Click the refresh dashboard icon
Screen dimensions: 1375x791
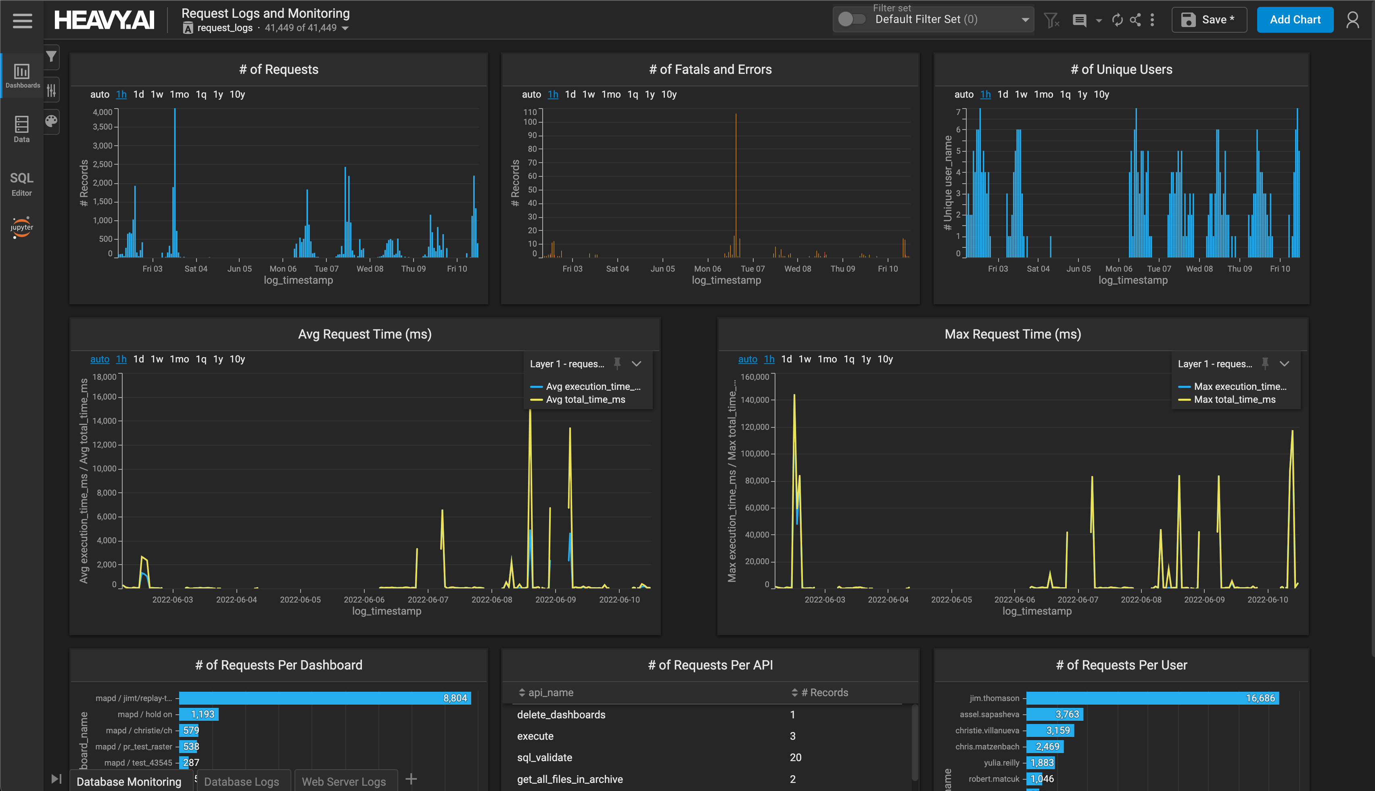[1117, 20]
